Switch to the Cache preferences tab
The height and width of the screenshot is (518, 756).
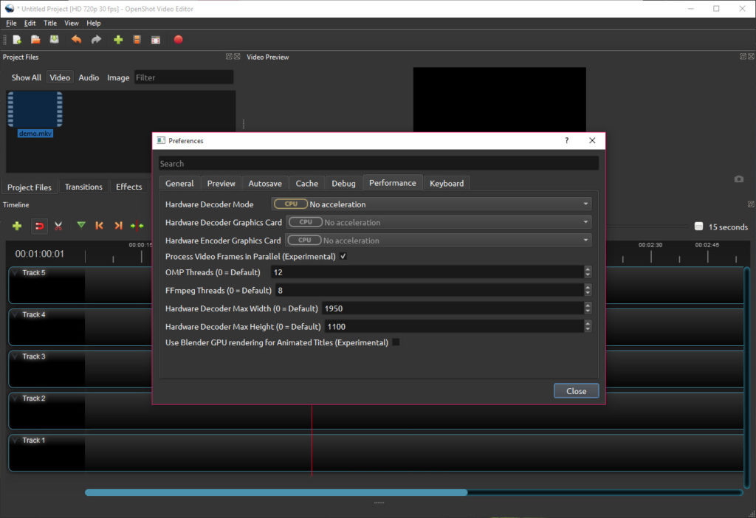pyautogui.click(x=306, y=184)
